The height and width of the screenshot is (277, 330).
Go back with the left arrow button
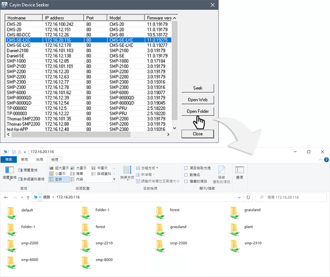[x=6, y=197]
